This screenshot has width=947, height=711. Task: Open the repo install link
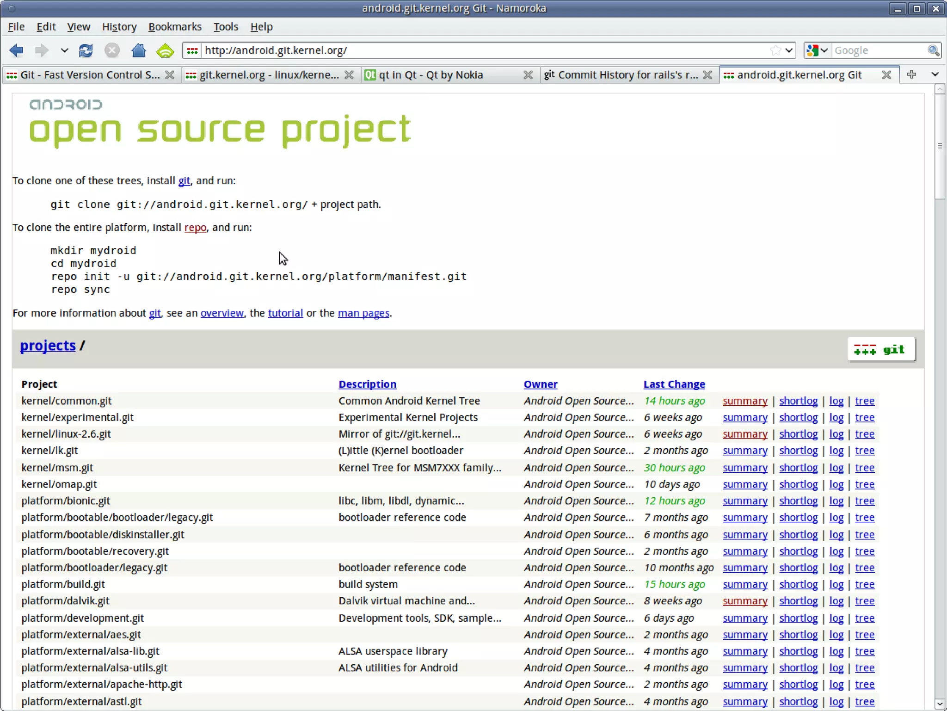195,228
